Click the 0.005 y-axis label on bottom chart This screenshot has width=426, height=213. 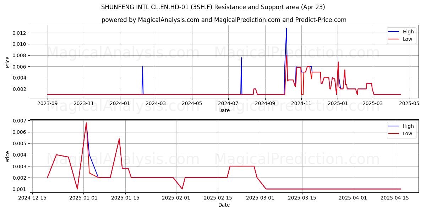[20, 143]
